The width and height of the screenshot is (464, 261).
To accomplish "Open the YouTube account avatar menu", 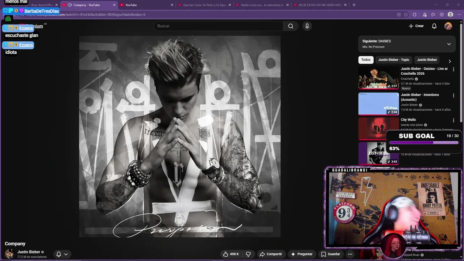I will point(448,26).
